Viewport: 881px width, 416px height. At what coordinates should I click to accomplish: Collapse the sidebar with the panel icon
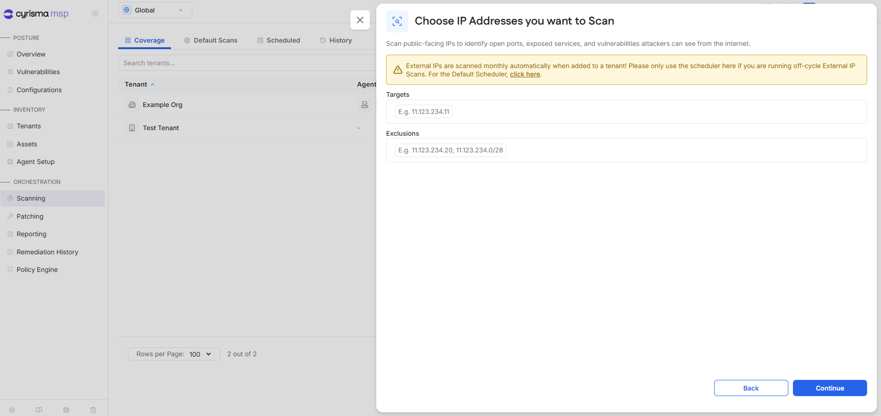(95, 14)
